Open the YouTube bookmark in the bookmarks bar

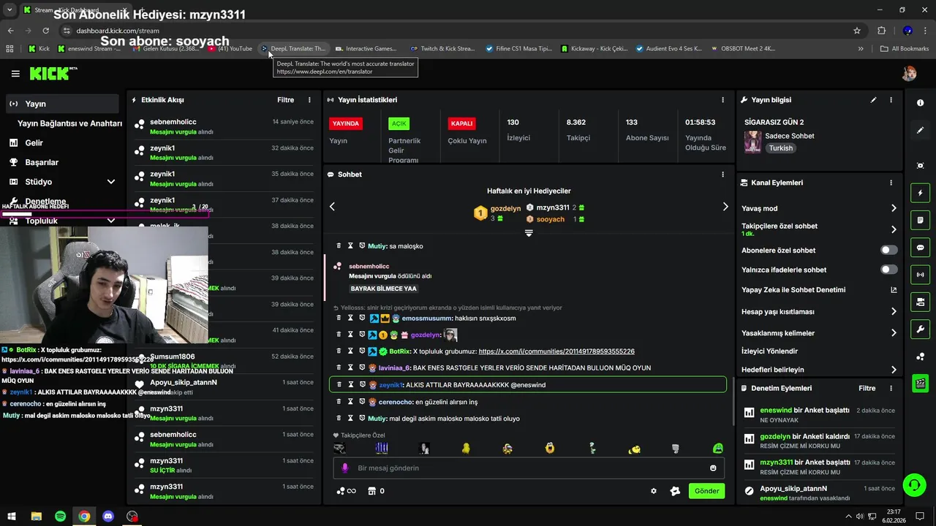[x=230, y=49]
